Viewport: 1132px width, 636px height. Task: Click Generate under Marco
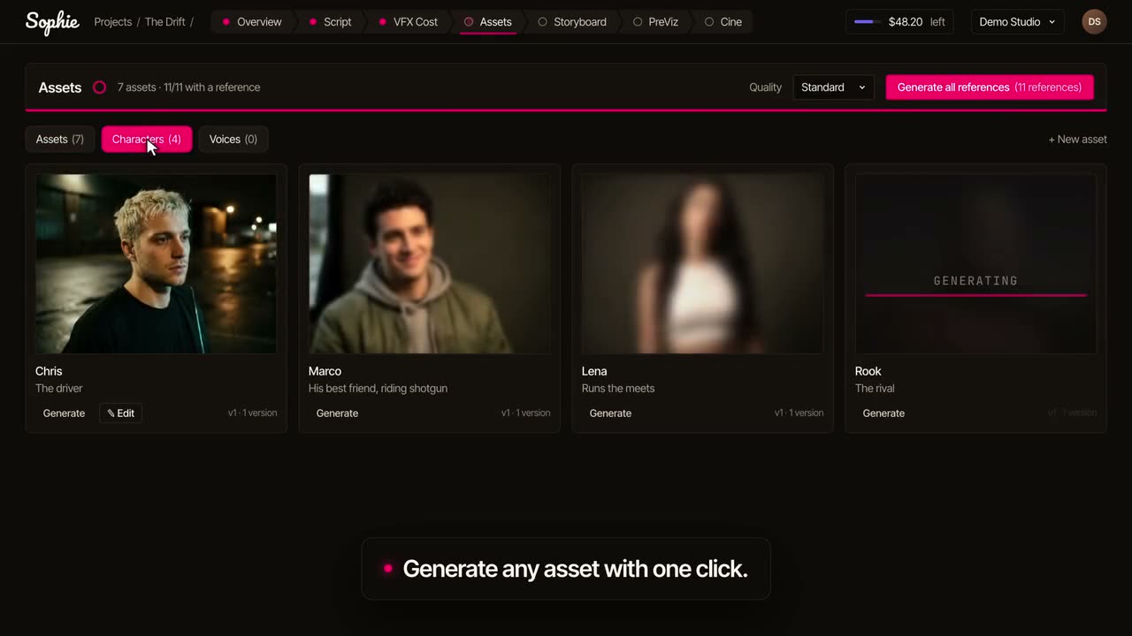click(337, 413)
